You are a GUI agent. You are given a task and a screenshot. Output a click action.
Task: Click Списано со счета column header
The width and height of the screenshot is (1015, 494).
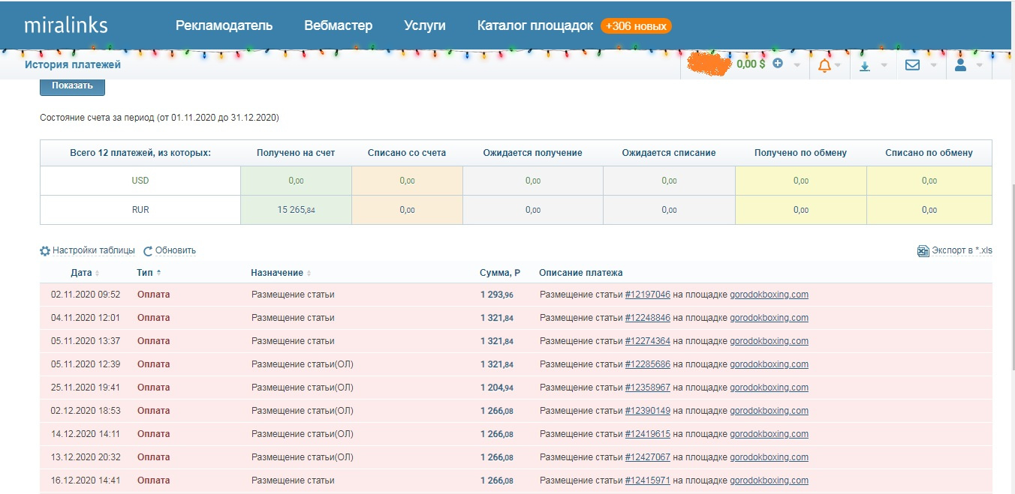pos(407,153)
